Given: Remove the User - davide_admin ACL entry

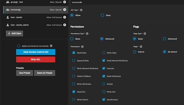Looking at the screenshot, I should point(65,25).
